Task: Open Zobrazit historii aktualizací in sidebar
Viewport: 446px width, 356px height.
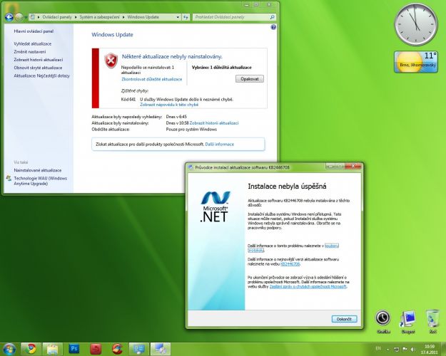Action: pyautogui.click(x=39, y=60)
